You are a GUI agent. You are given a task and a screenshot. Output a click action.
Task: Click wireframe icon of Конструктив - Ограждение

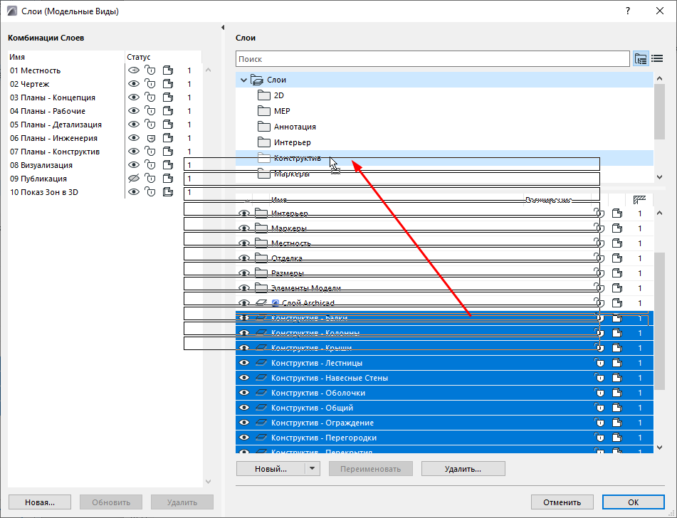pyautogui.click(x=617, y=423)
